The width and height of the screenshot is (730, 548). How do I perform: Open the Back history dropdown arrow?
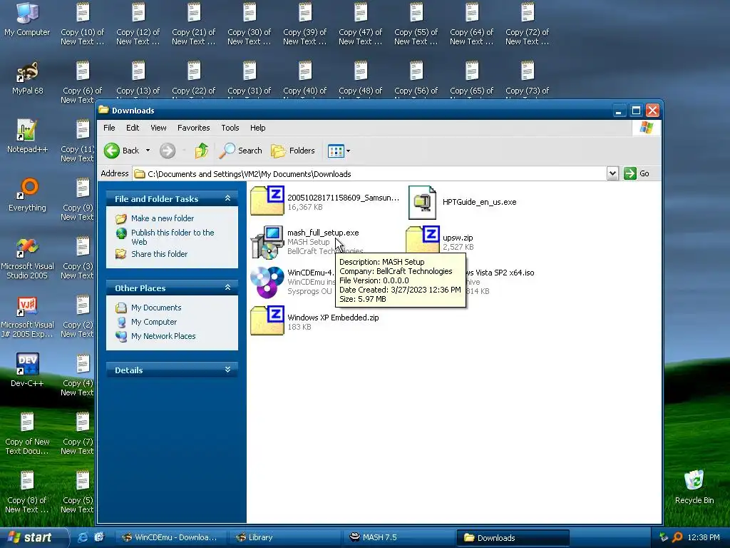coord(148,151)
